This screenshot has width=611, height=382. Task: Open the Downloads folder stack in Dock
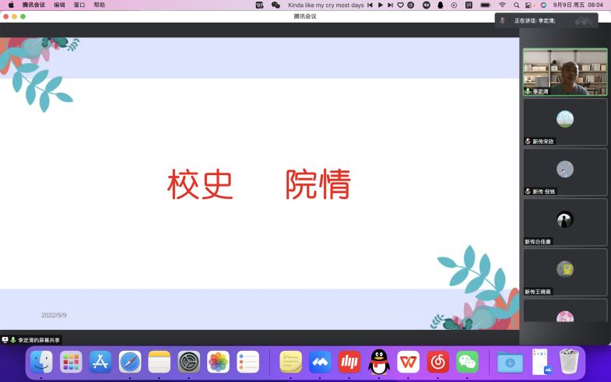[510, 362]
